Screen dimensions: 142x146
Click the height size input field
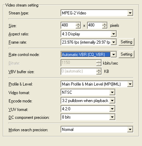click(95, 25)
